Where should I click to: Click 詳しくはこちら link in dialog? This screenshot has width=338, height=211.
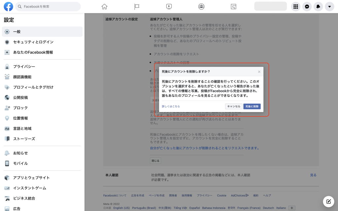click(171, 106)
